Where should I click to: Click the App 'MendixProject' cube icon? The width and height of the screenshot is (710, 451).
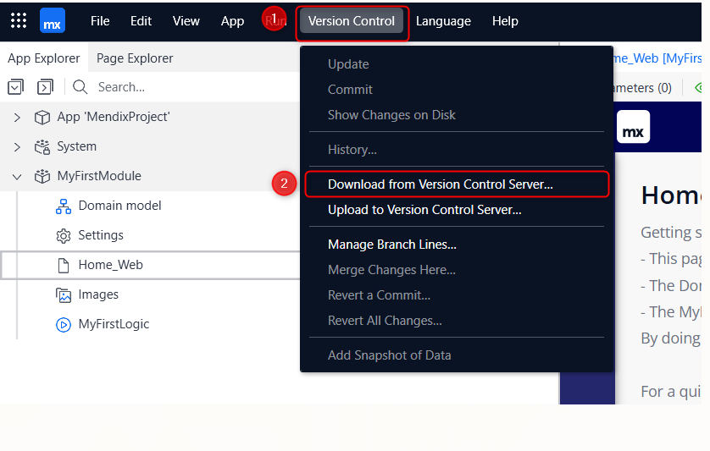42,117
